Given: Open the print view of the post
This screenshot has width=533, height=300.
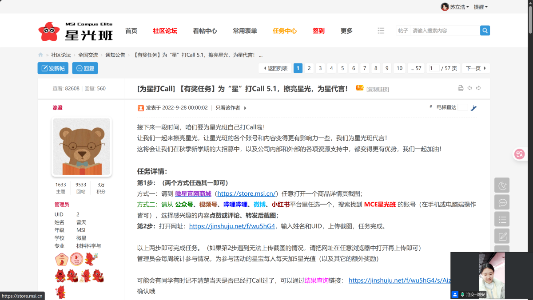Looking at the screenshot, I should 460,88.
